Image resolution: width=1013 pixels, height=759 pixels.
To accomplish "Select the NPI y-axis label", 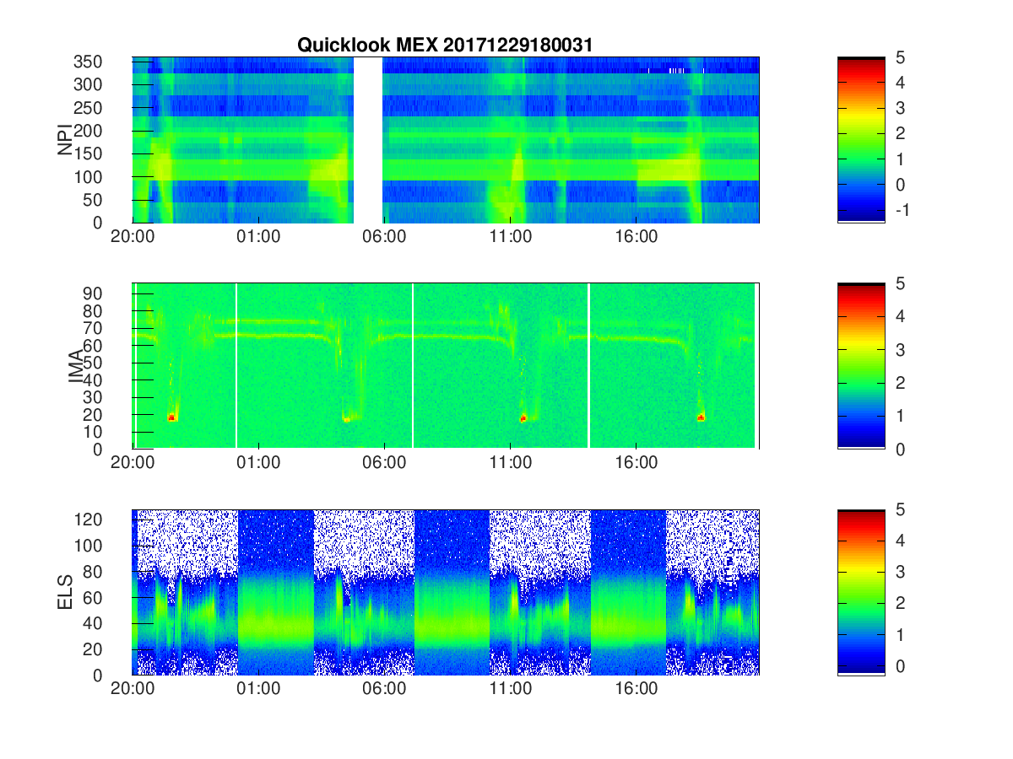I will 64,140.
